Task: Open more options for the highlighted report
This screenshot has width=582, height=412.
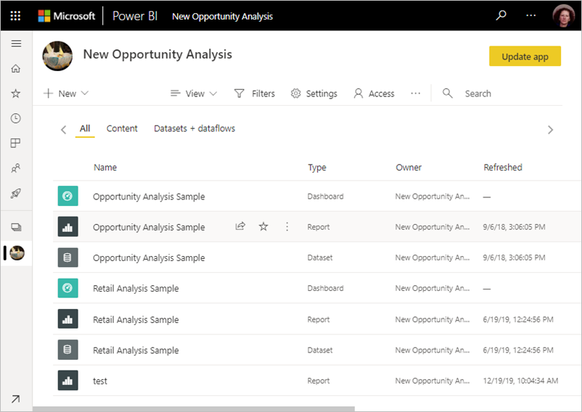Action: click(287, 227)
